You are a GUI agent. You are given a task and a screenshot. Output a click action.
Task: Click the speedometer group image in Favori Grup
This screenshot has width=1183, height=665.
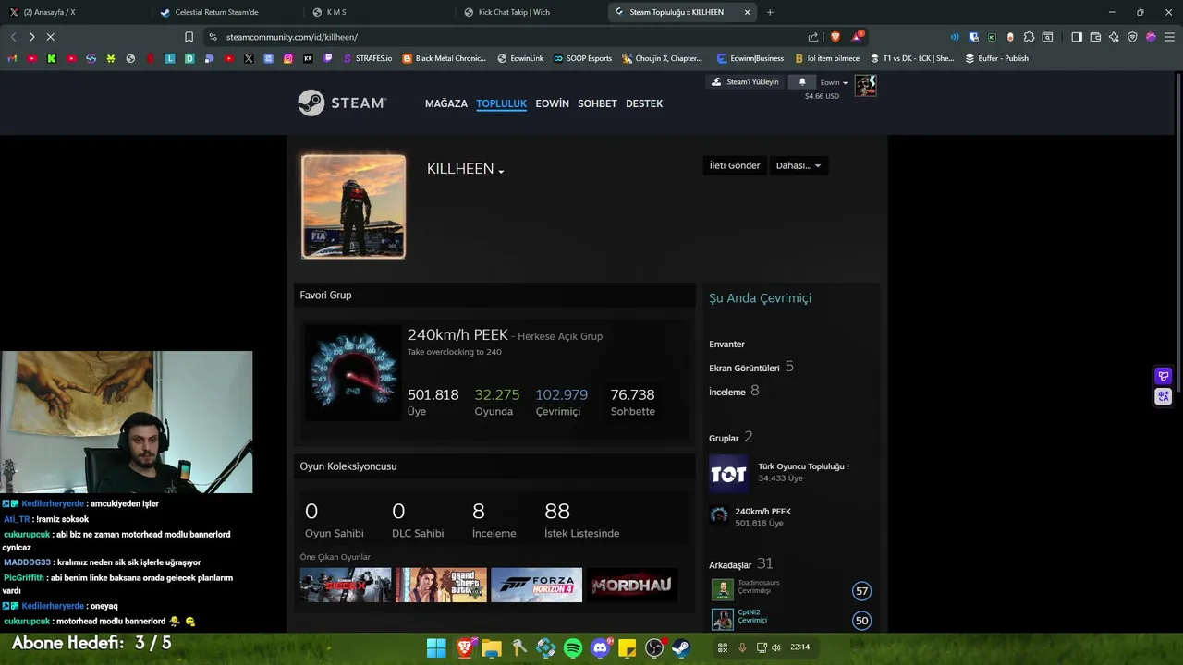point(353,373)
